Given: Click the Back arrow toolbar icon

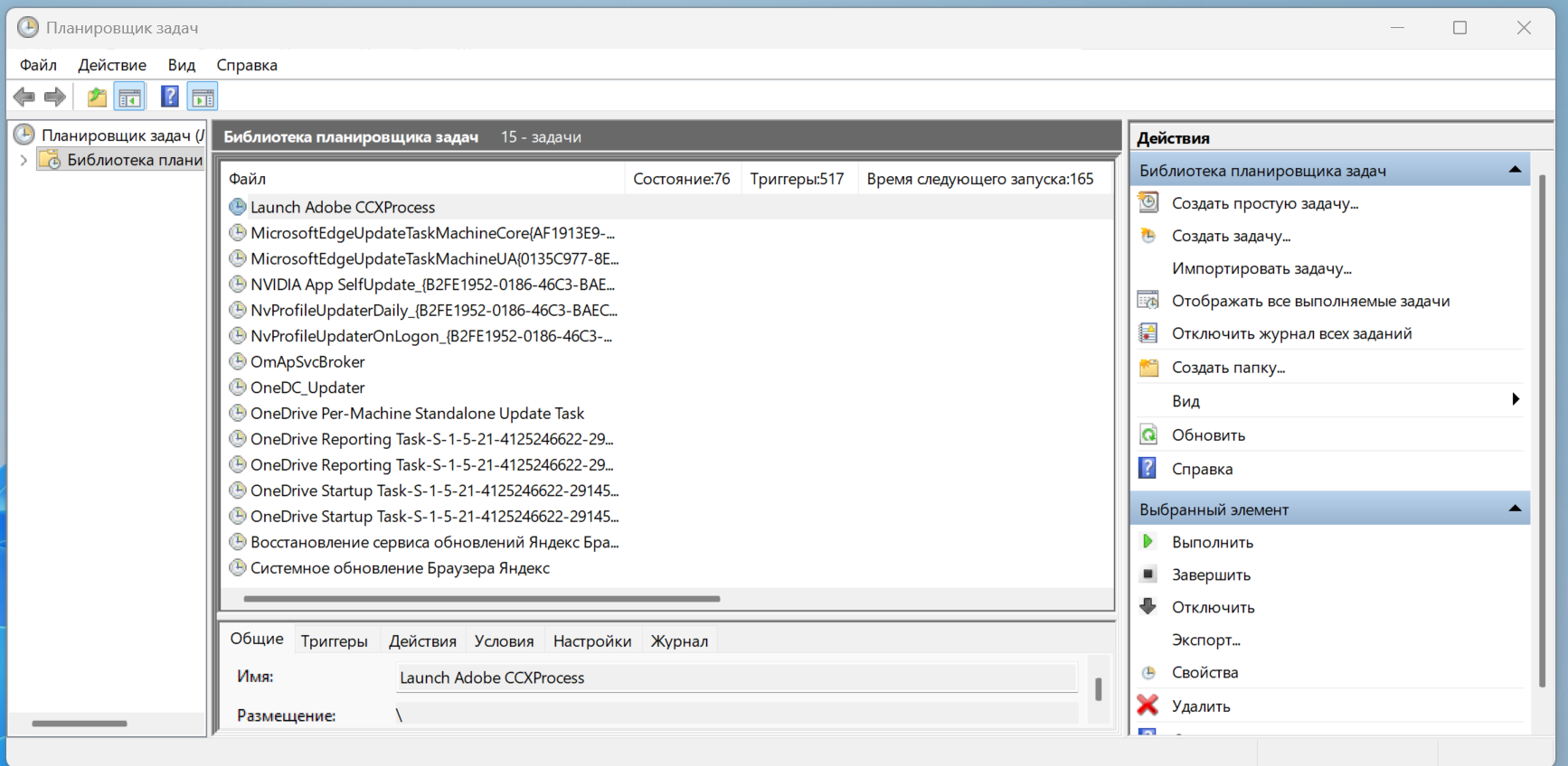Looking at the screenshot, I should (24, 97).
